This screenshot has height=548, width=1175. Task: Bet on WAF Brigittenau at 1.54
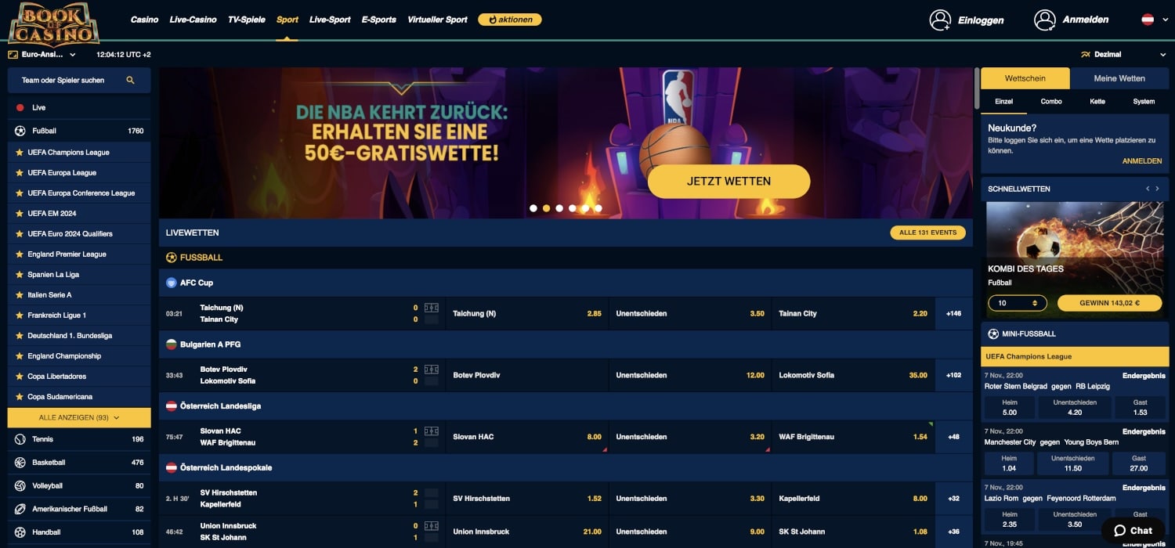click(x=853, y=437)
